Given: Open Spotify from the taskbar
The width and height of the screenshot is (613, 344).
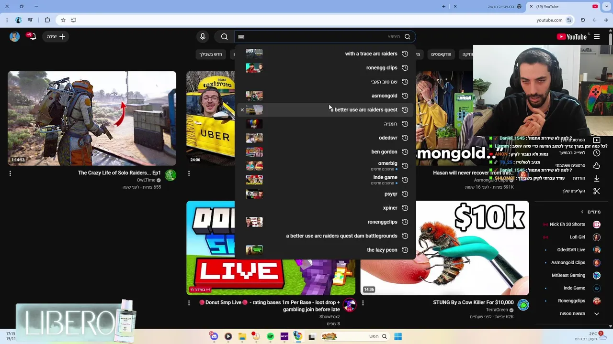Looking at the screenshot, I should coord(271,337).
